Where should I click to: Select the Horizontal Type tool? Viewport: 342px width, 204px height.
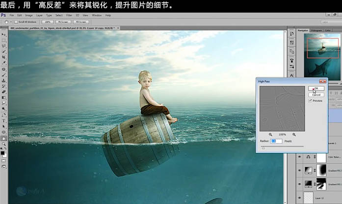[4, 121]
